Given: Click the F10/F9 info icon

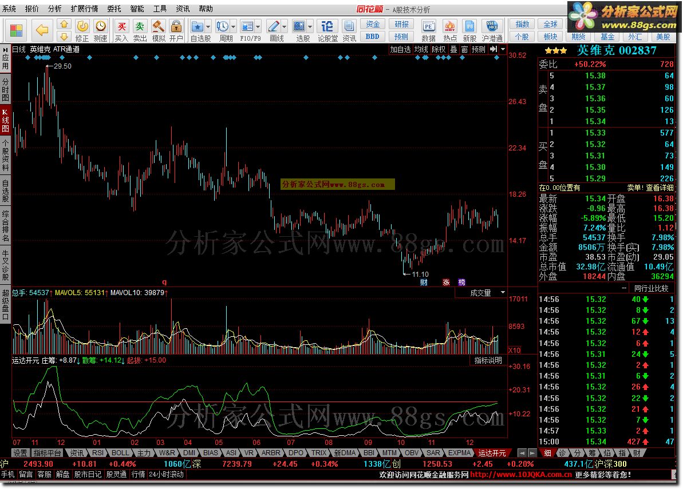Looking at the screenshot, I should [x=247, y=26].
